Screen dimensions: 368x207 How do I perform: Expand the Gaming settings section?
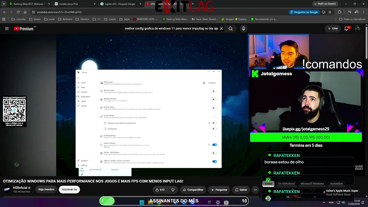(x=215, y=136)
